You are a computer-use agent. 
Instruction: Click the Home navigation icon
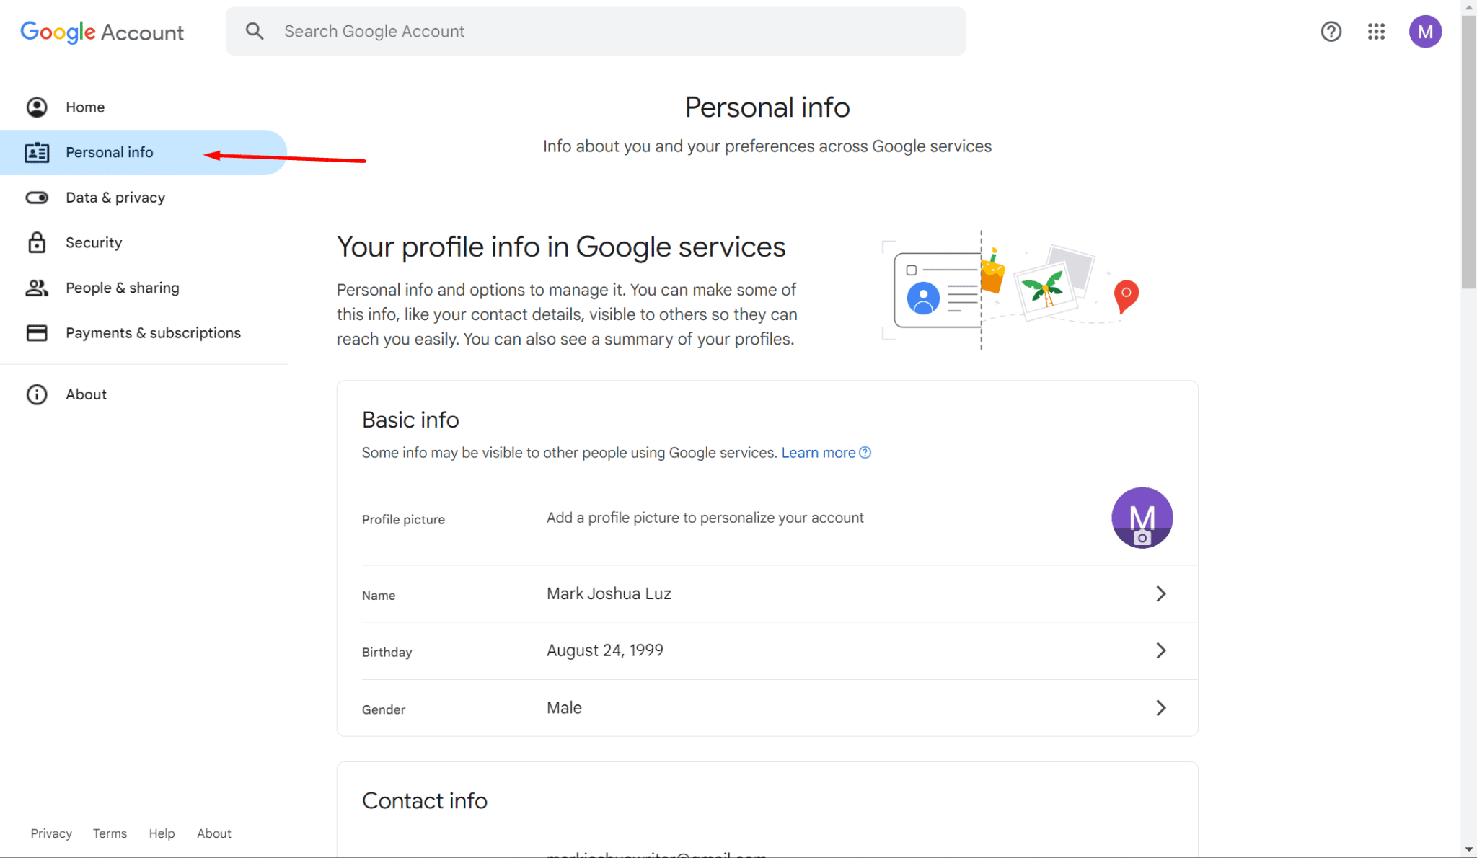point(36,107)
